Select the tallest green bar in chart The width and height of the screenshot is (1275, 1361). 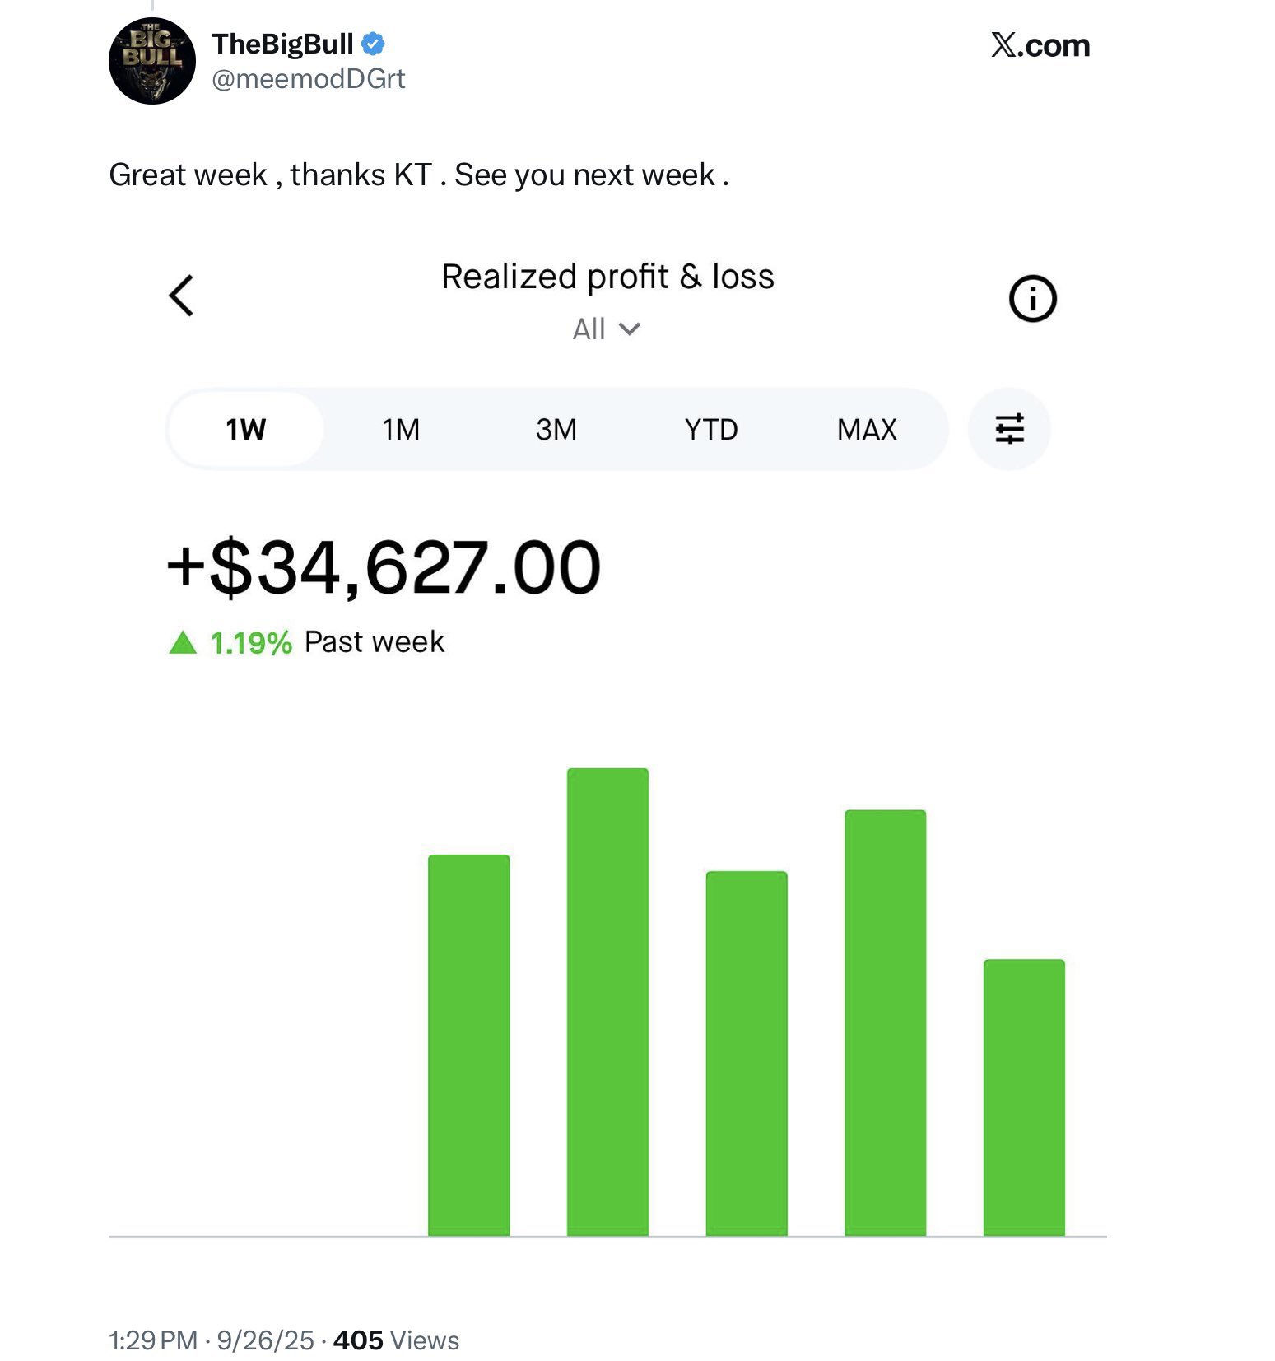(607, 1001)
